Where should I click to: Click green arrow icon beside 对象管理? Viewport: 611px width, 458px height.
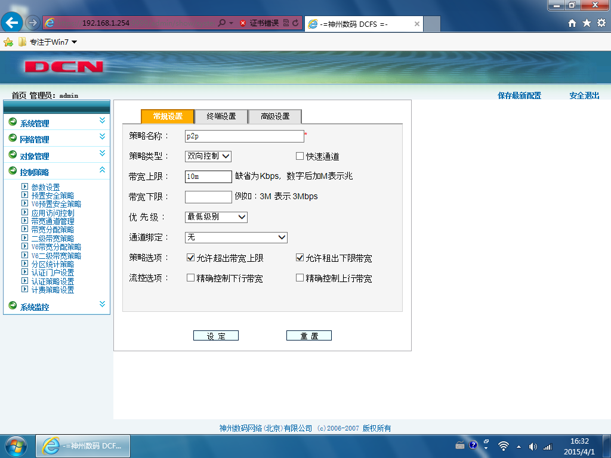pyautogui.click(x=13, y=154)
